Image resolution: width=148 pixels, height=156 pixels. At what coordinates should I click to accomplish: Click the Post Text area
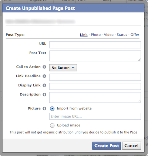(x=95, y=56)
